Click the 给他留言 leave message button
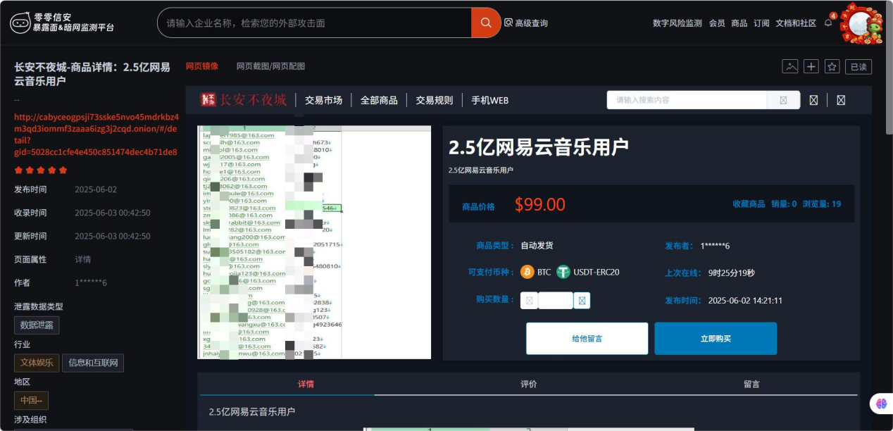Screen dimensions: 893x431 tap(587, 339)
